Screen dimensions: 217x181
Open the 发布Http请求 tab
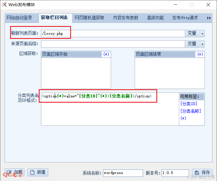pos(185,18)
